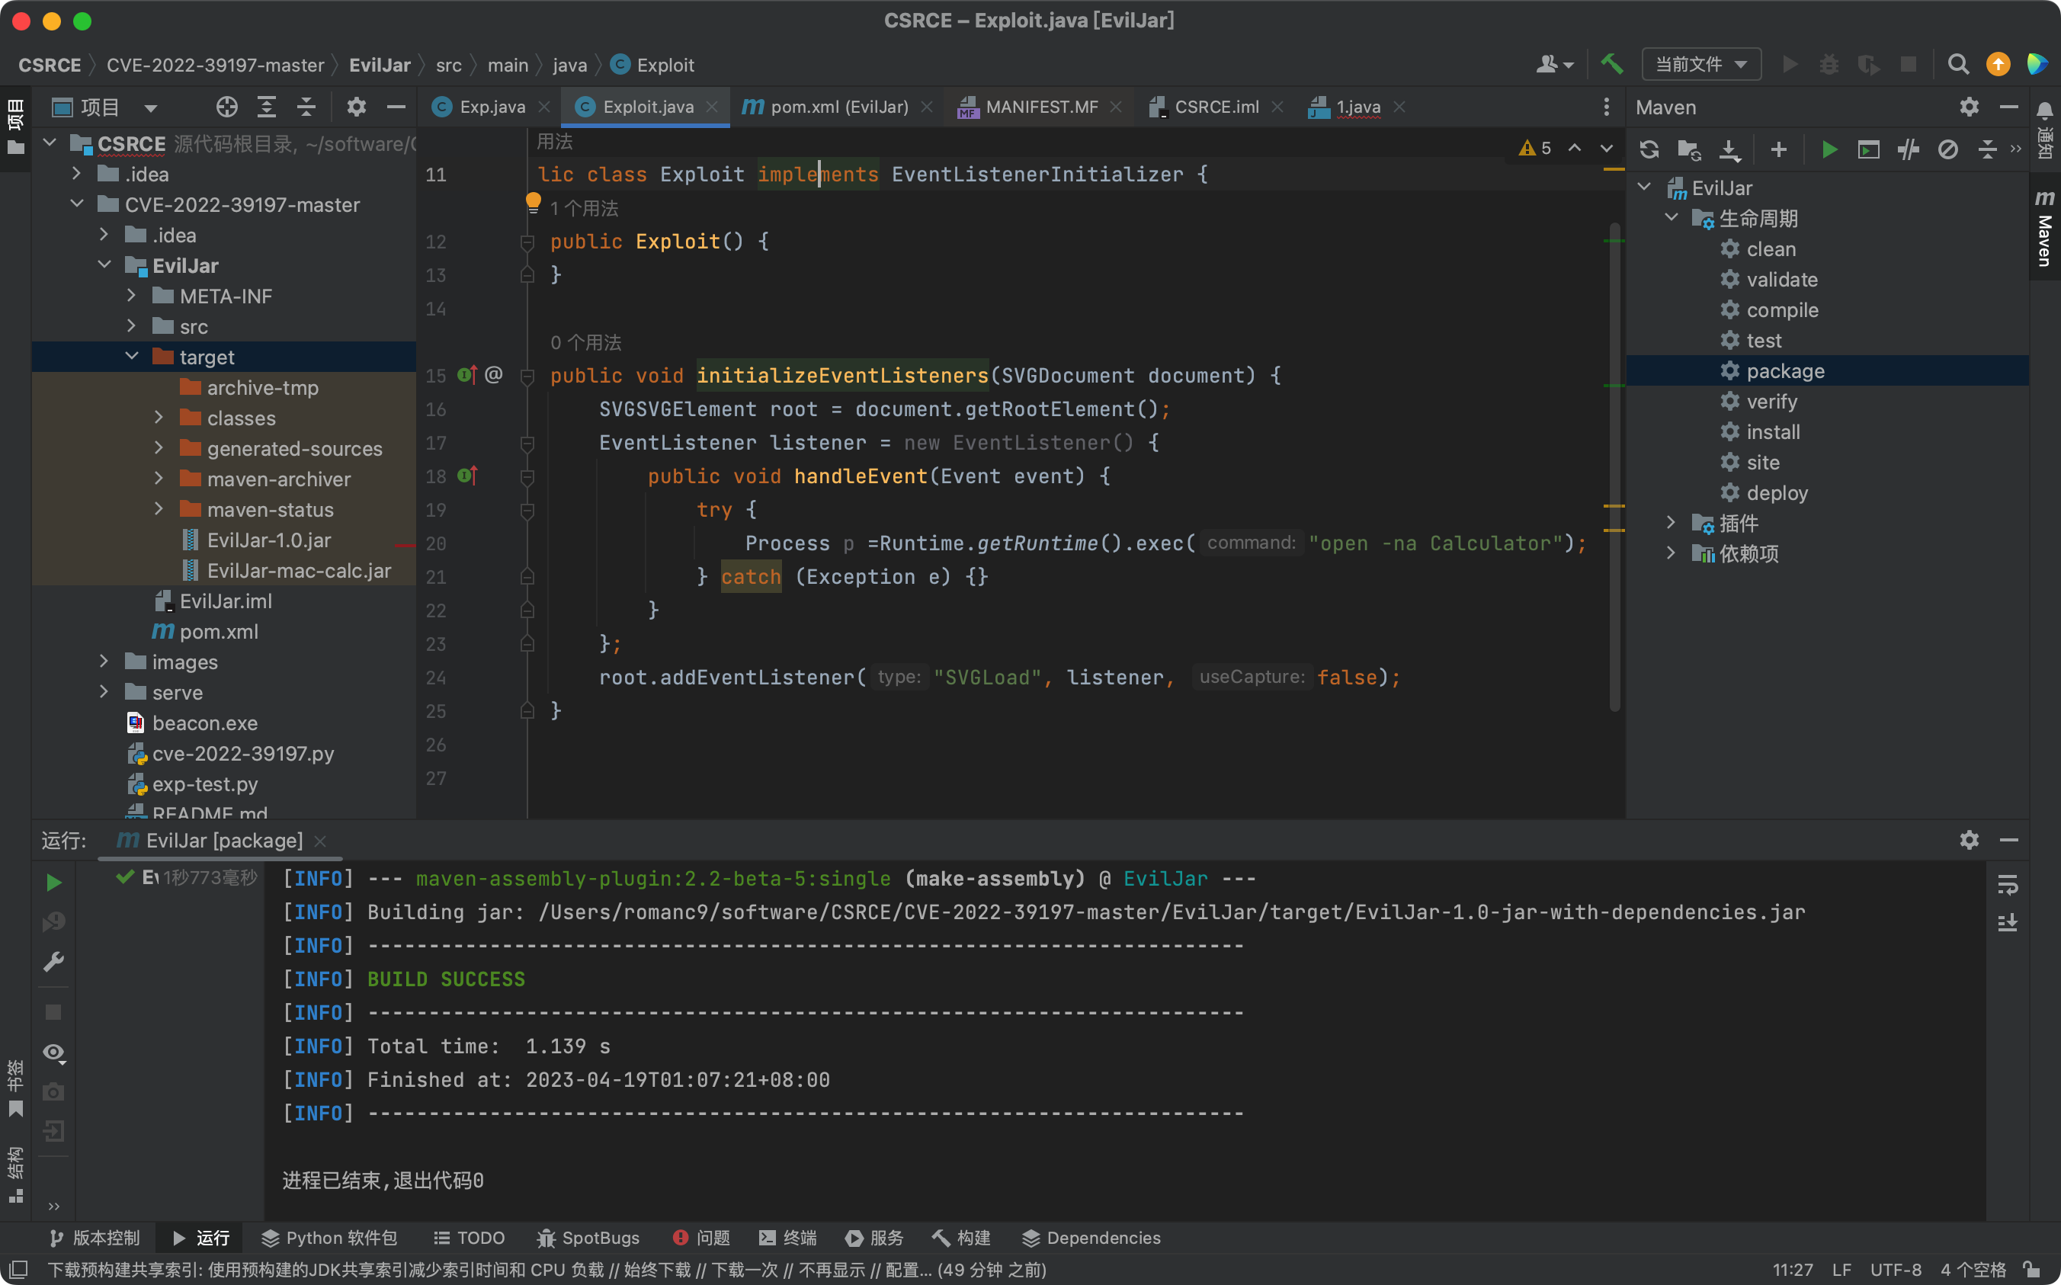Select the Maven package lifecycle goal
The width and height of the screenshot is (2061, 1285).
pyautogui.click(x=1827, y=370)
